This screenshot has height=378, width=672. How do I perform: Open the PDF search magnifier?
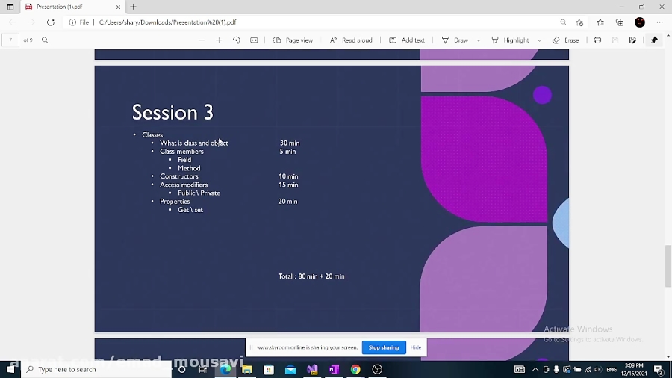click(x=45, y=40)
